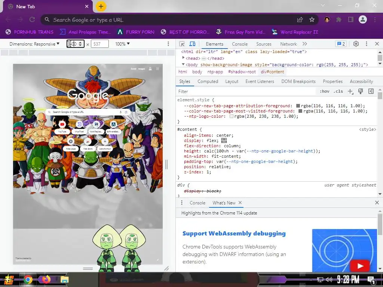Select ntp-app in the breadcrumb

coord(215,72)
